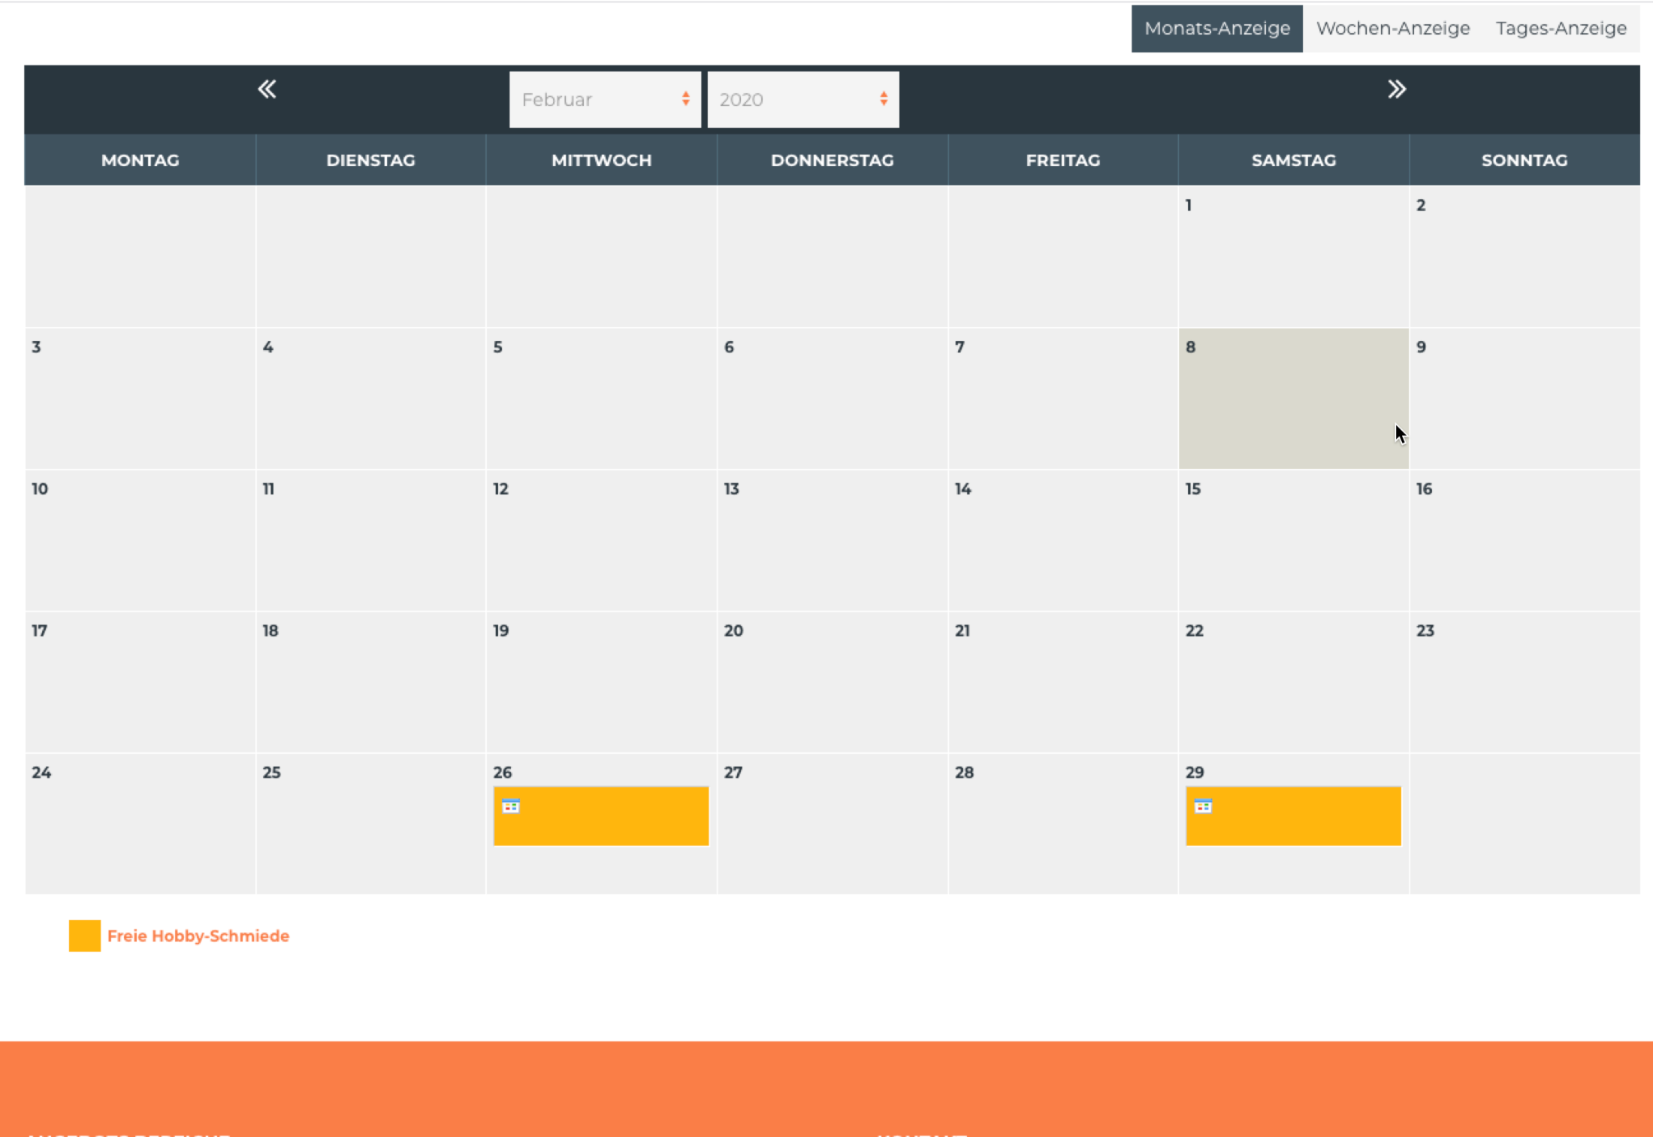This screenshot has height=1137, width=1653.
Task: Click the year selector's orange arrows
Action: [884, 99]
